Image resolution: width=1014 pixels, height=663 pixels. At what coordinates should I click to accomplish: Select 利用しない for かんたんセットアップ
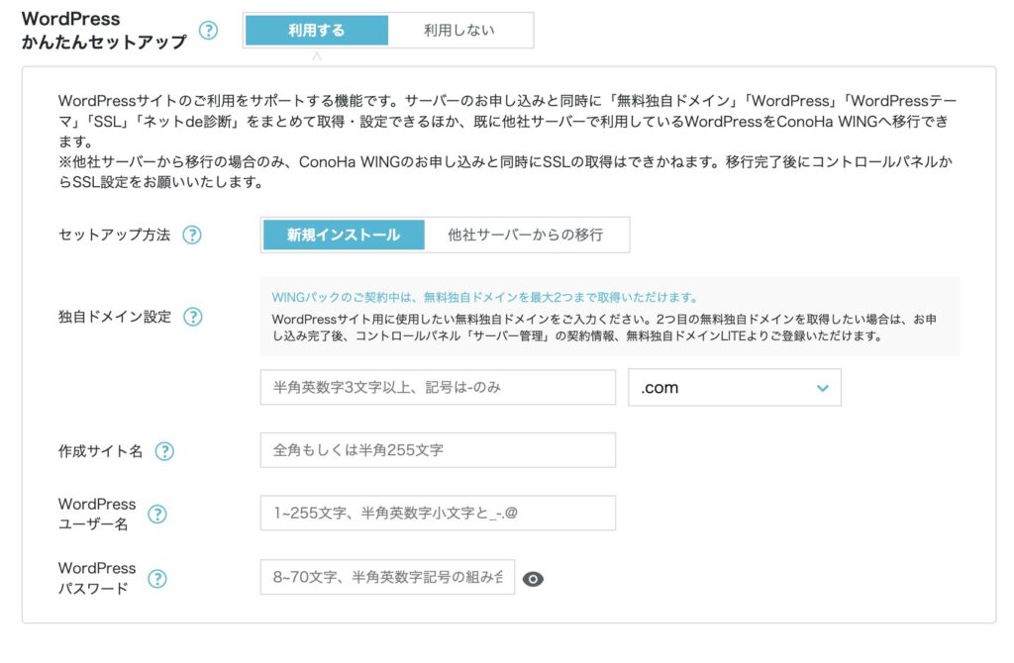[459, 31]
